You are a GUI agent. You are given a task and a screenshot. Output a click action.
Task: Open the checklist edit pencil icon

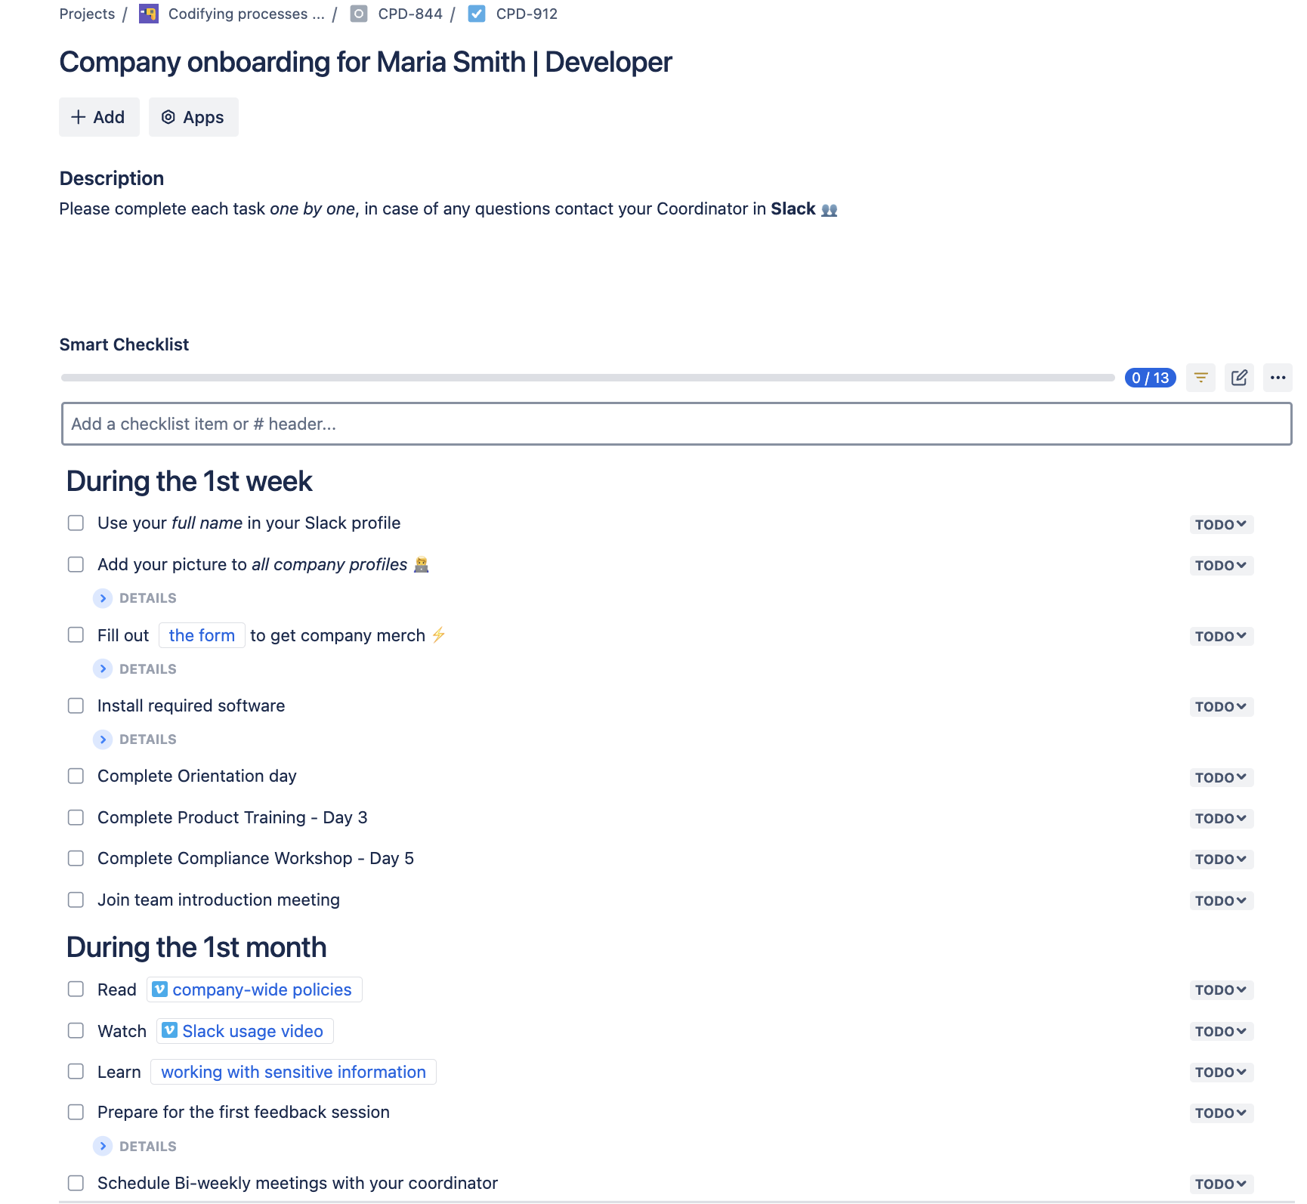pos(1239,378)
